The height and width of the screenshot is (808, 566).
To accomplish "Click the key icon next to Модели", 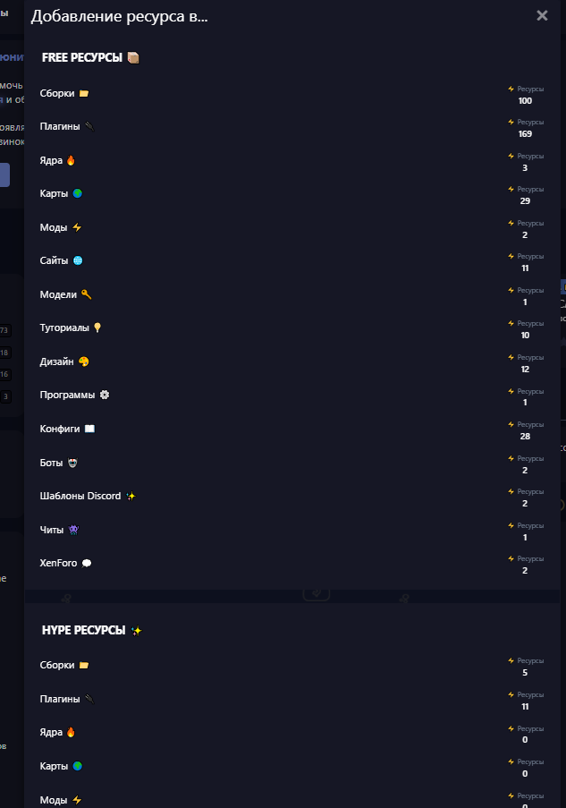I will pos(87,294).
